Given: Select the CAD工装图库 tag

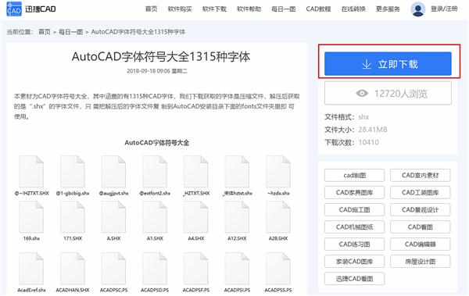Looking at the screenshot, I should click(421, 193).
